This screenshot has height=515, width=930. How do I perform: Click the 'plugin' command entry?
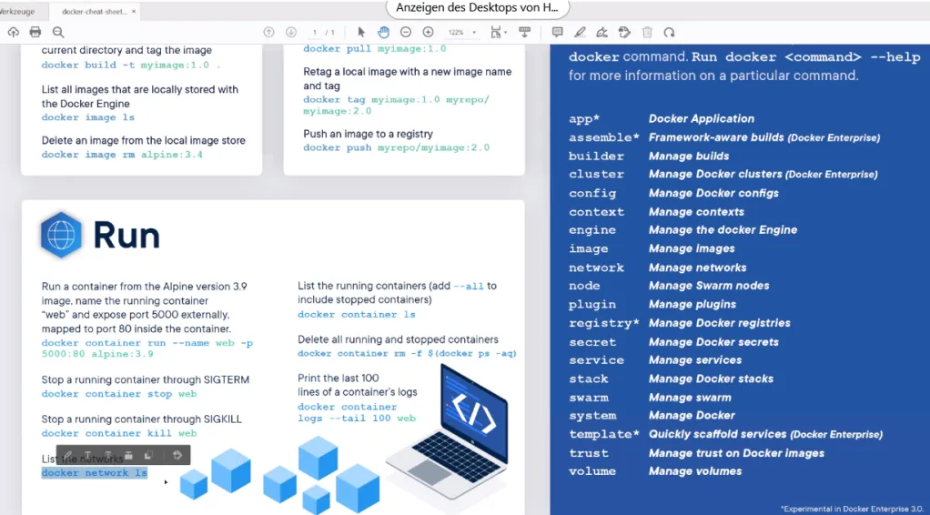click(x=591, y=305)
